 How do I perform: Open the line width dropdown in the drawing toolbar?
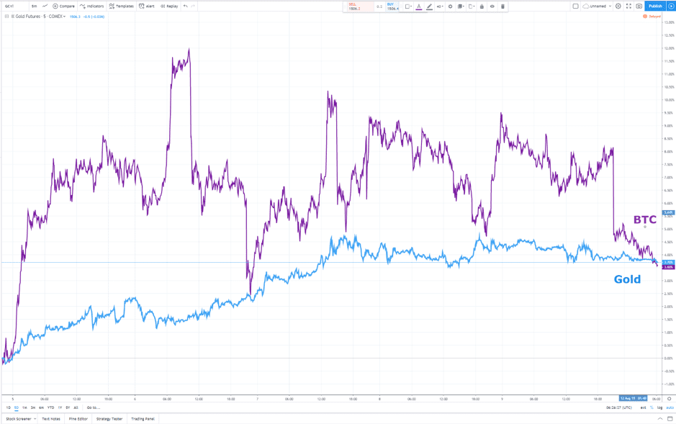[440, 6]
